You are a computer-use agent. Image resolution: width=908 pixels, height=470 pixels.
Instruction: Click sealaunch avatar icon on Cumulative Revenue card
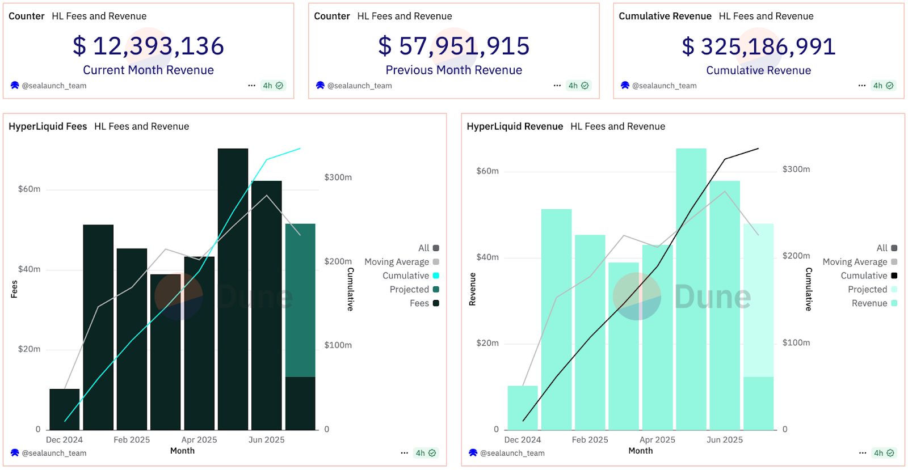625,86
